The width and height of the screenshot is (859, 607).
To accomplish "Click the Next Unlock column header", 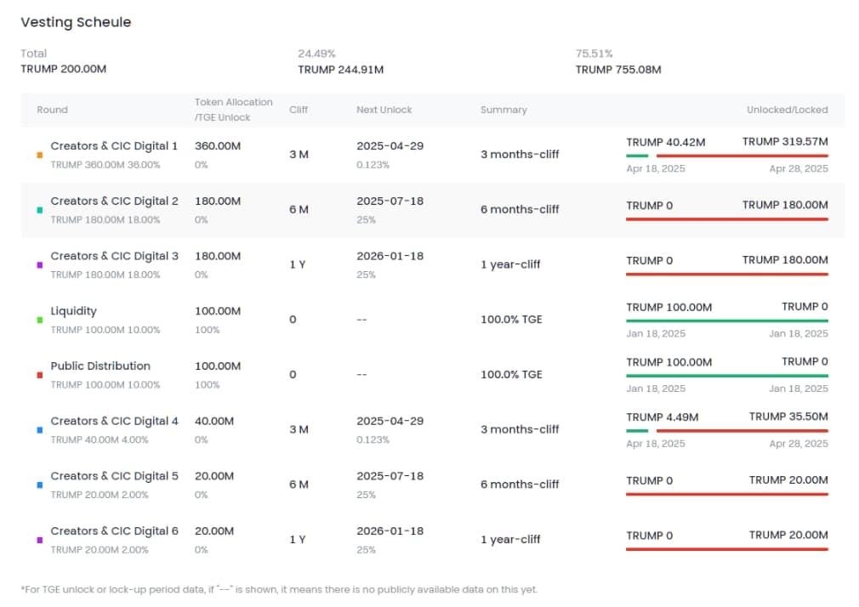I will click(x=384, y=110).
